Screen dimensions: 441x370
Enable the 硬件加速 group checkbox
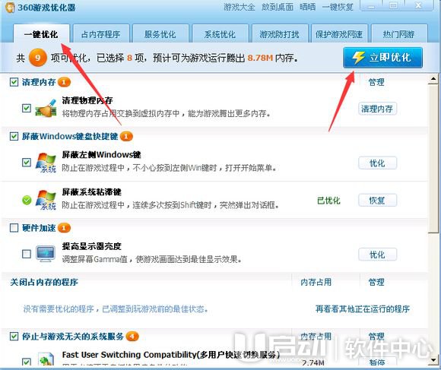coord(14,228)
